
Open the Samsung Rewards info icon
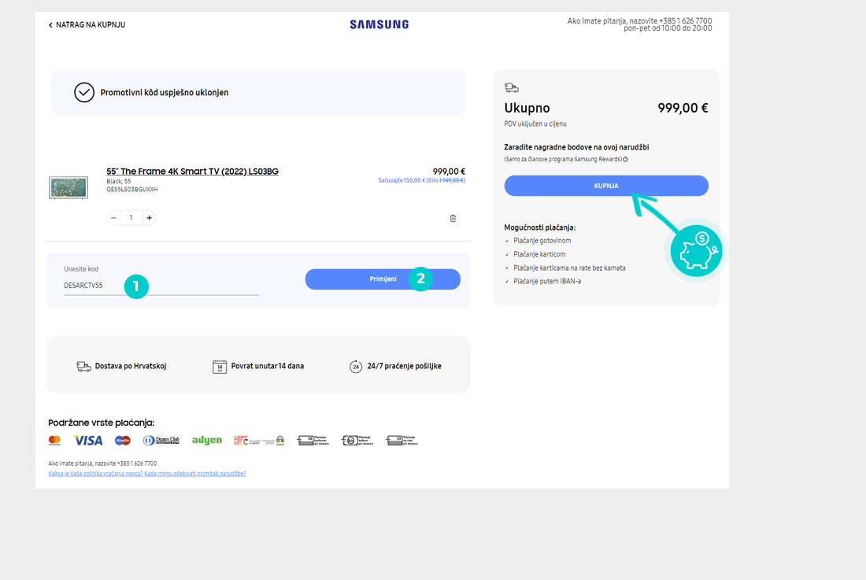click(626, 160)
